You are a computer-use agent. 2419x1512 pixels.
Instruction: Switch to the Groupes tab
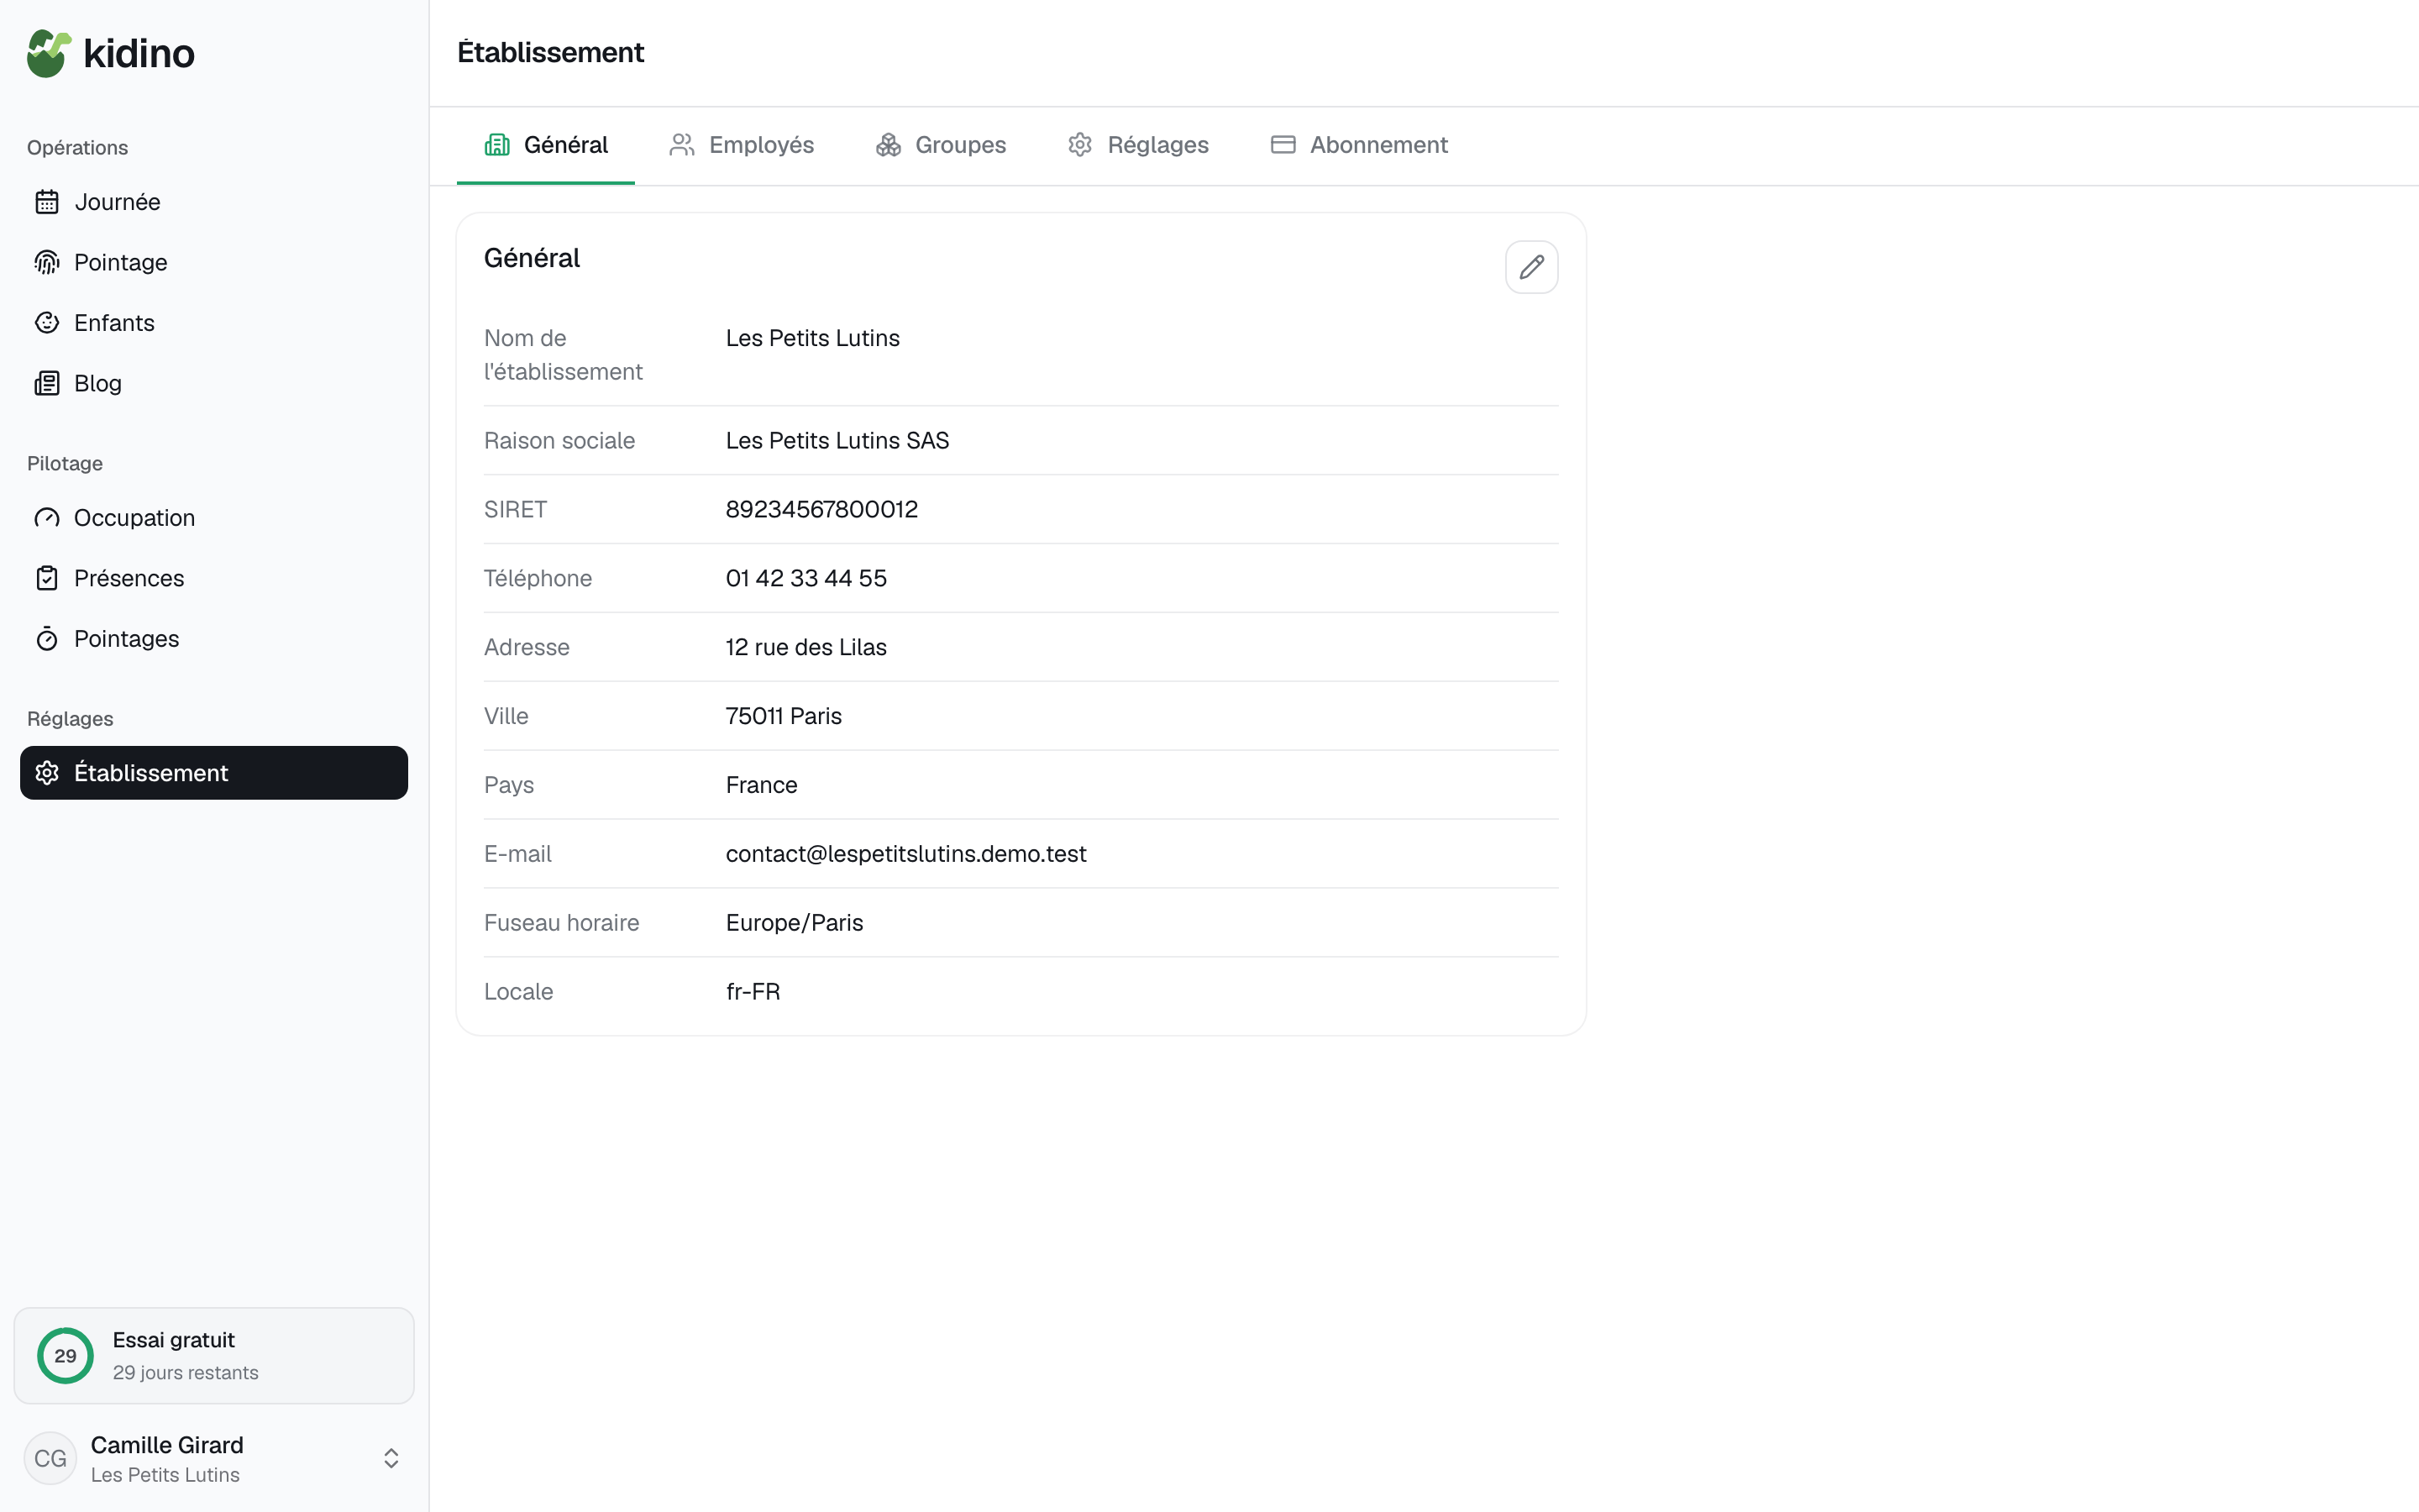click(941, 145)
